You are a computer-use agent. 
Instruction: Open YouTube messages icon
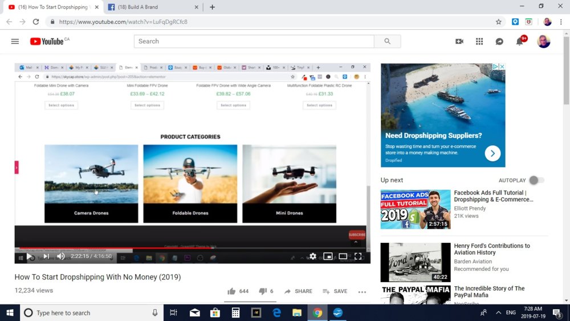[499, 42]
